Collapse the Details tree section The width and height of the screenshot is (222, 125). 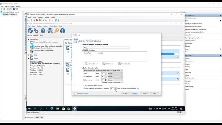(x=29, y=58)
